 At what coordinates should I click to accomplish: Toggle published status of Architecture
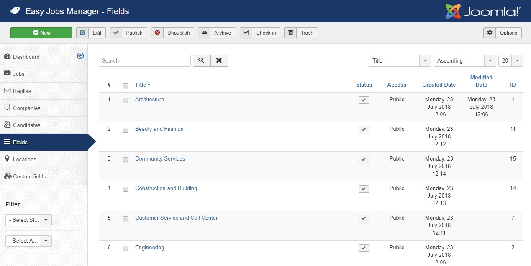click(x=364, y=100)
